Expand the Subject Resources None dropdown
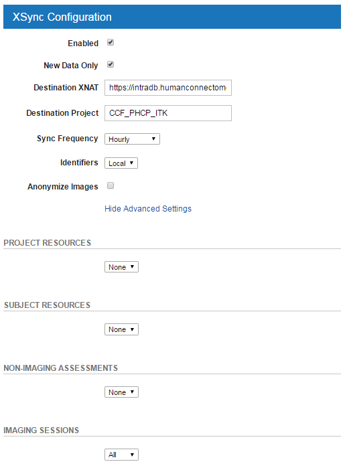The height and width of the screenshot is (474, 345). (x=121, y=329)
